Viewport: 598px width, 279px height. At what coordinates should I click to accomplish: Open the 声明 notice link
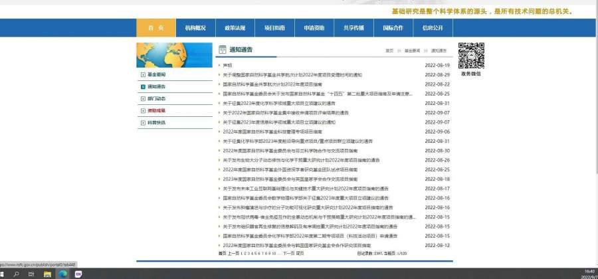point(227,65)
